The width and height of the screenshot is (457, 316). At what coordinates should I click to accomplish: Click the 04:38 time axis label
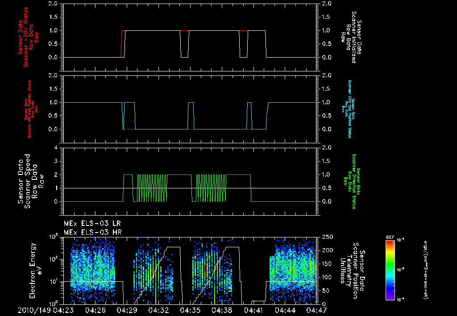pyautogui.click(x=222, y=310)
